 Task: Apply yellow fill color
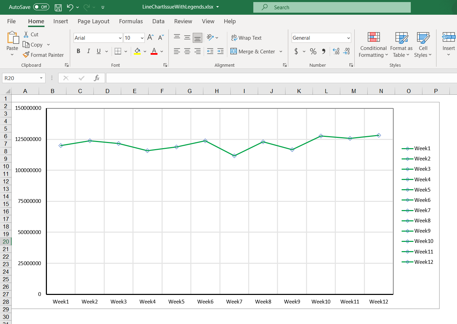pyautogui.click(x=137, y=51)
